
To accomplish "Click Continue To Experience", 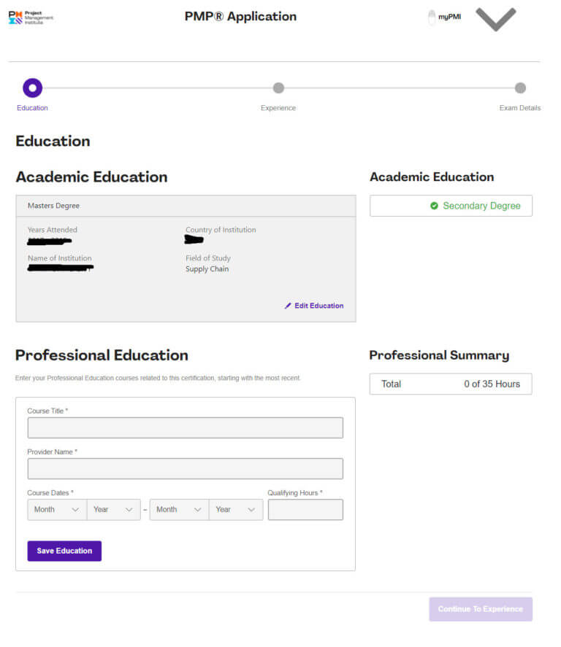I will pos(480,609).
